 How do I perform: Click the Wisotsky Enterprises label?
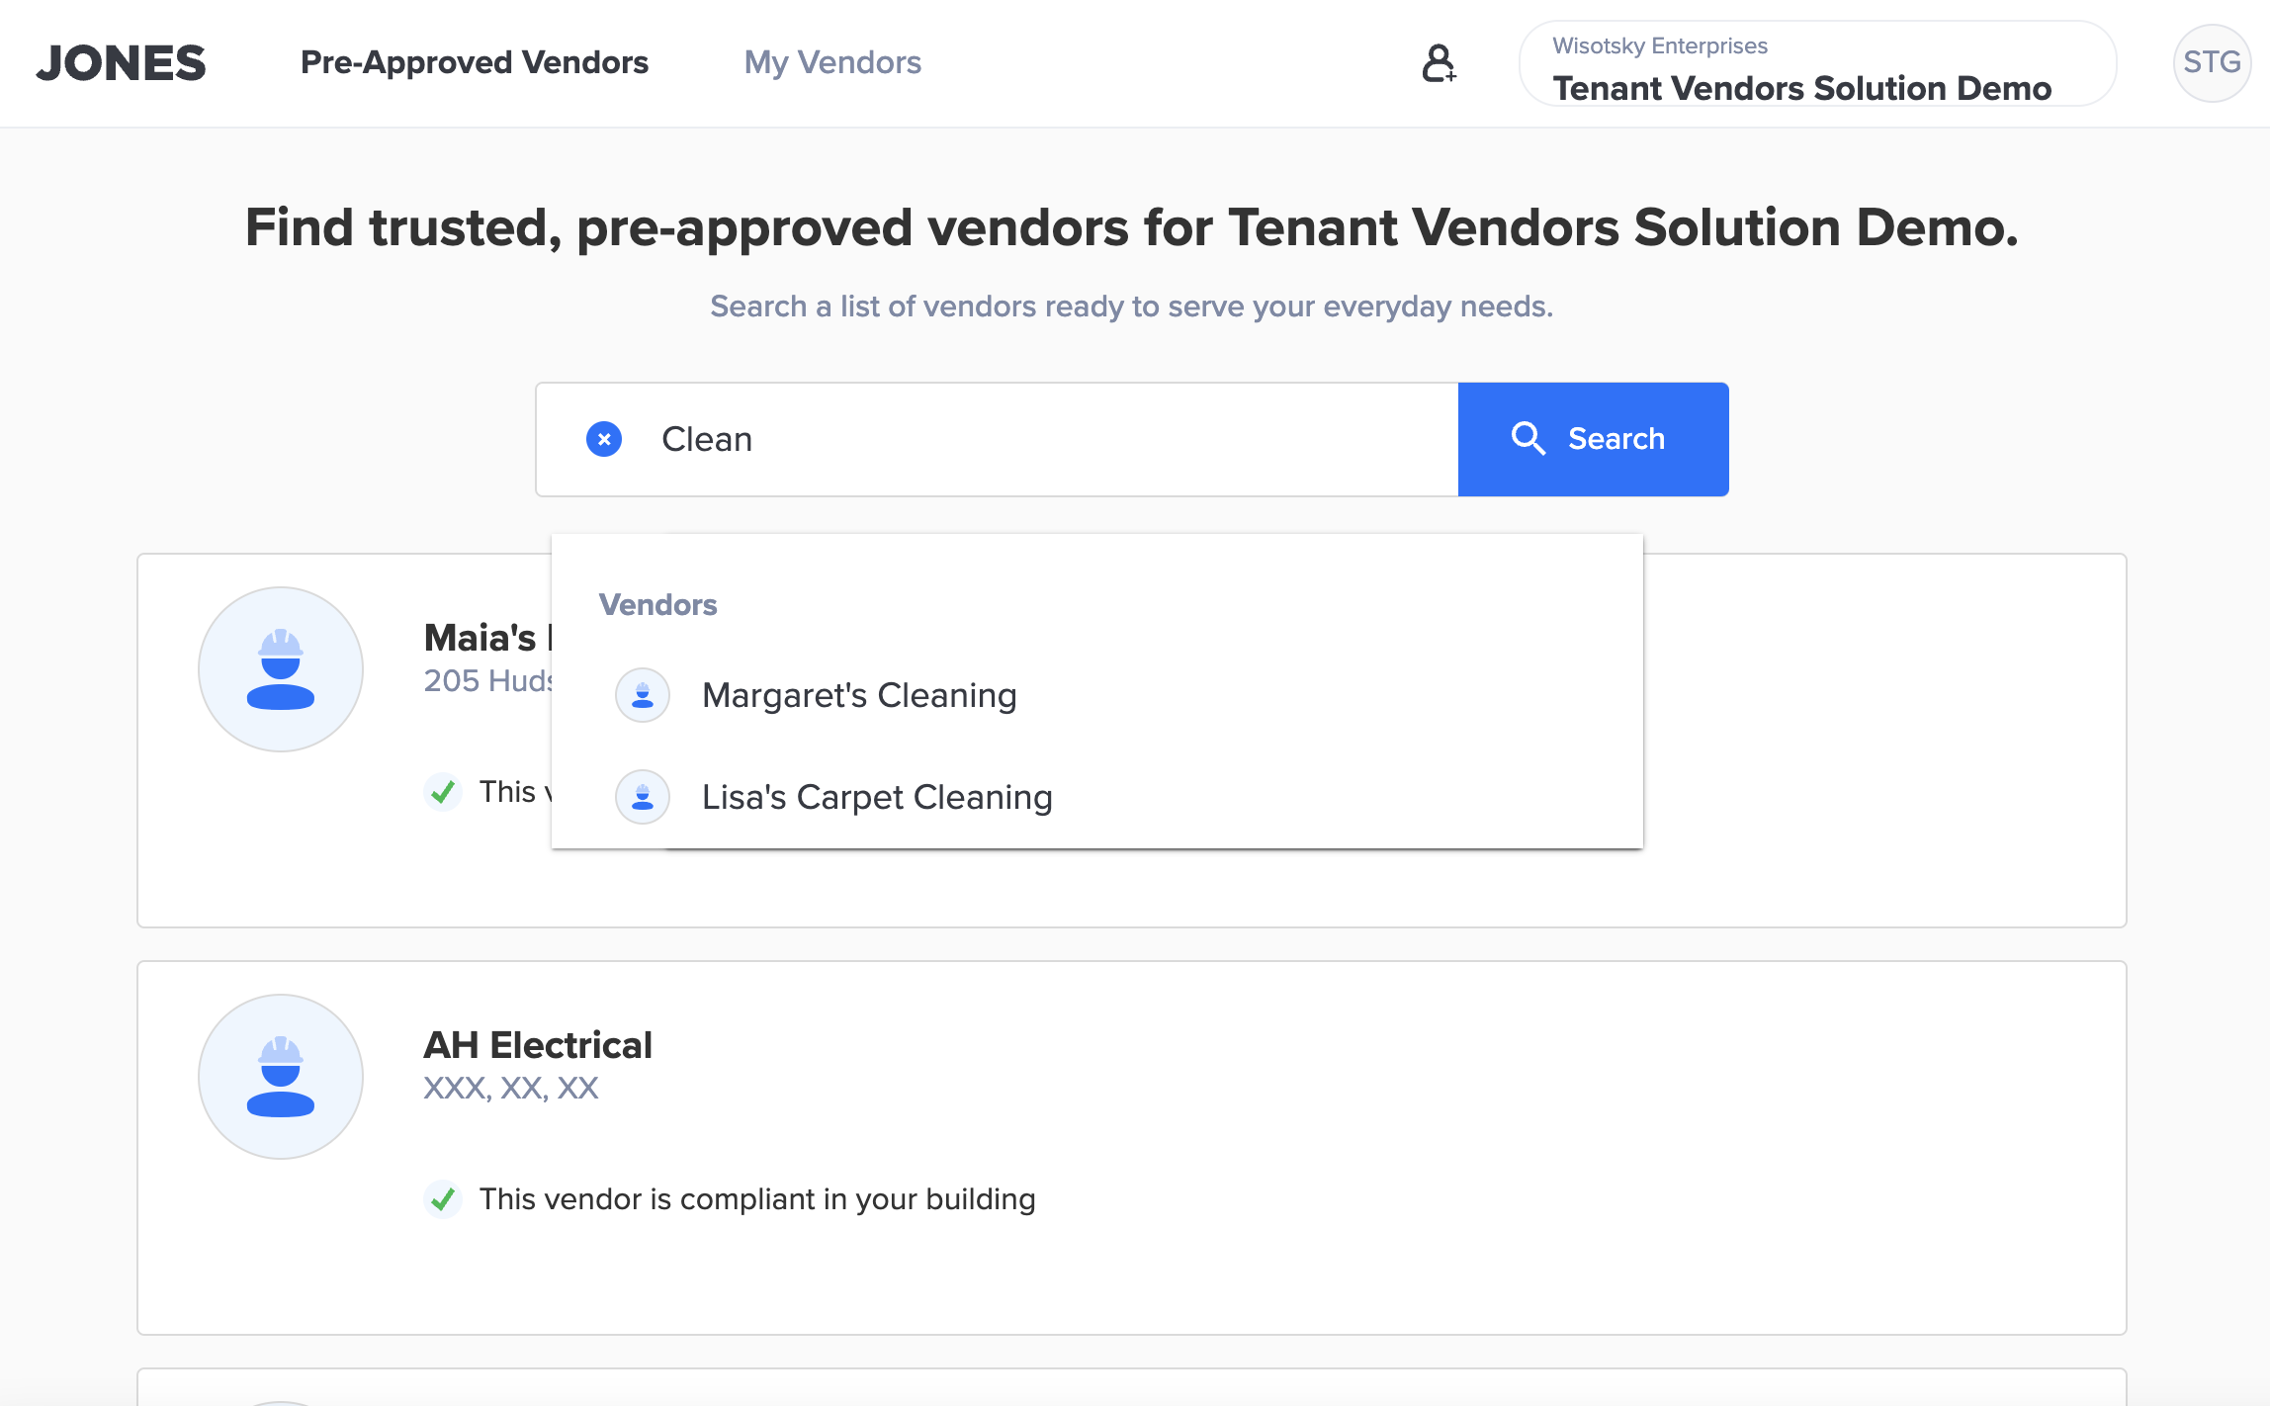pyautogui.click(x=1660, y=45)
